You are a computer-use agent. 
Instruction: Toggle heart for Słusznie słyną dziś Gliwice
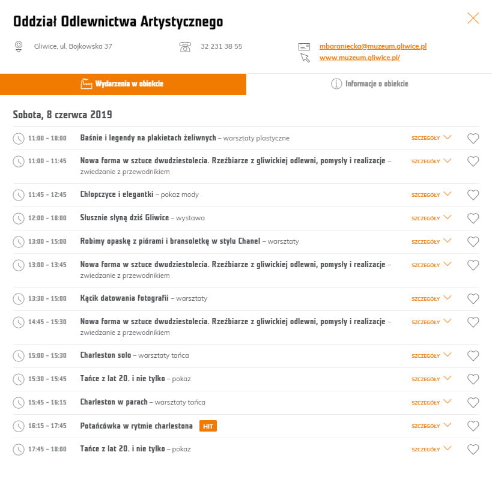pyautogui.click(x=473, y=218)
